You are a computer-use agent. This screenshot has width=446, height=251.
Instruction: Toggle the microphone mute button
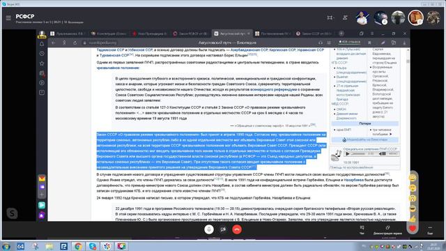(209, 229)
